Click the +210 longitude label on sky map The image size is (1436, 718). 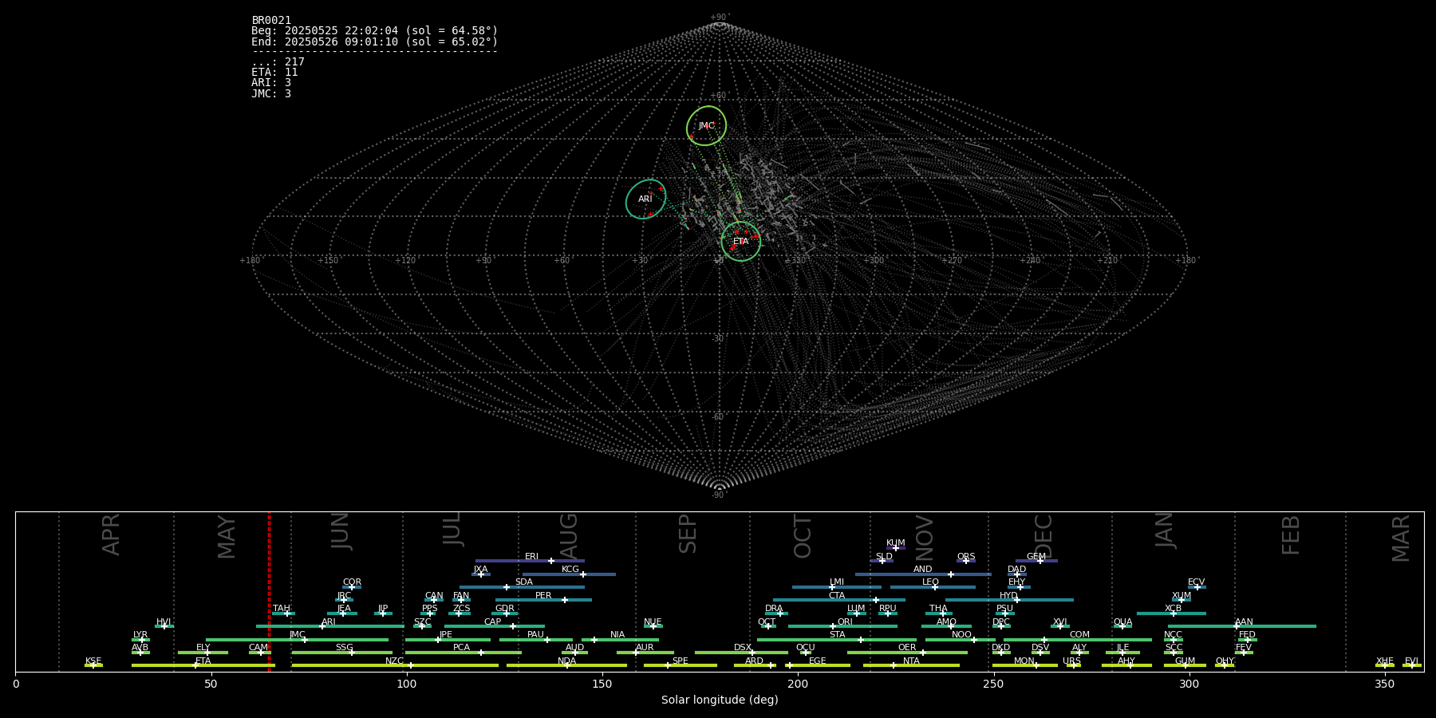(1107, 260)
